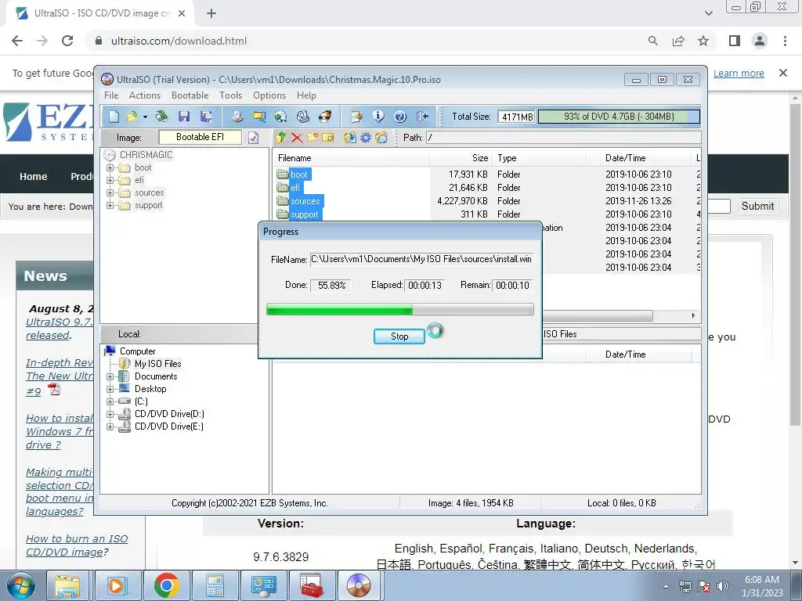Viewport: 802px width, 601px height.
Task: Click the Path input field
Action: click(x=564, y=138)
